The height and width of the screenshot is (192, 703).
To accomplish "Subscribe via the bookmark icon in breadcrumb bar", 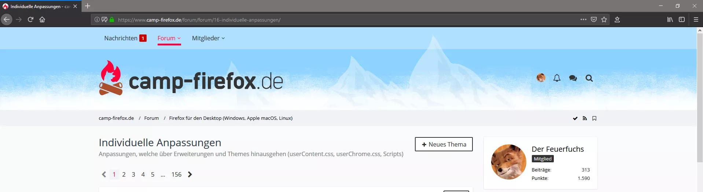I will (x=594, y=118).
